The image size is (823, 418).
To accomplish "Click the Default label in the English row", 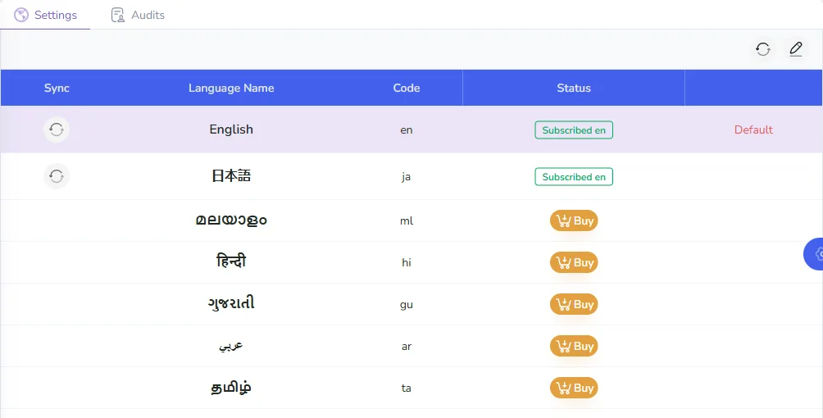I will pos(753,129).
